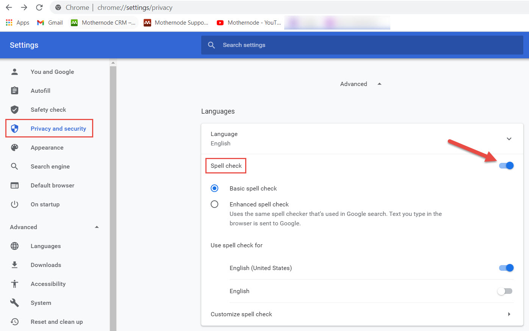Click the Safety check shield icon
This screenshot has height=331, width=529.
click(14, 109)
